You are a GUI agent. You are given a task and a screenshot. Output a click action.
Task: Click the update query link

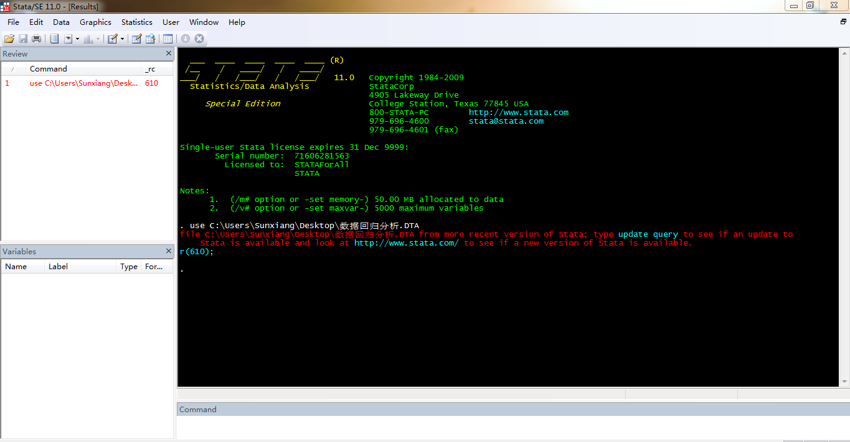point(648,234)
